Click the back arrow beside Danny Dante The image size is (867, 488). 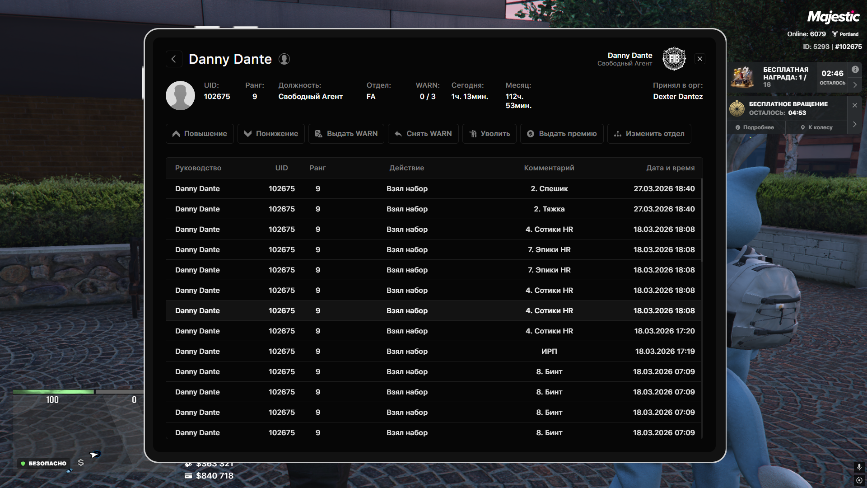pyautogui.click(x=174, y=59)
